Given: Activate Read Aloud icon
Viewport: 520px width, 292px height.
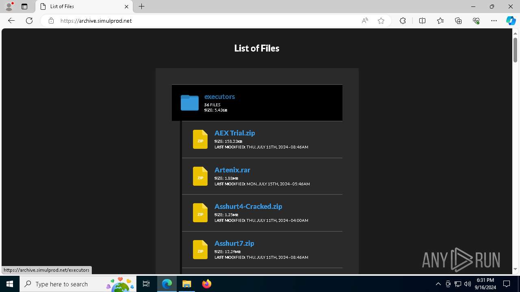Looking at the screenshot, I should coord(365,21).
